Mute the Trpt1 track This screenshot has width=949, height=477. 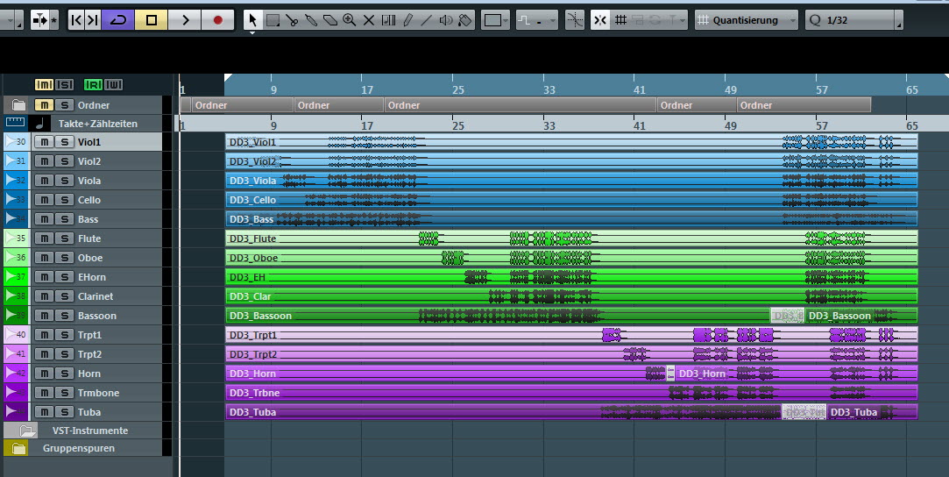(x=44, y=335)
